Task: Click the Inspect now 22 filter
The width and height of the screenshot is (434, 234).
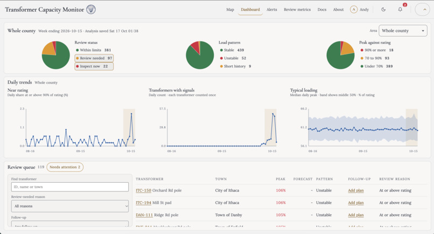Action: tap(94, 66)
